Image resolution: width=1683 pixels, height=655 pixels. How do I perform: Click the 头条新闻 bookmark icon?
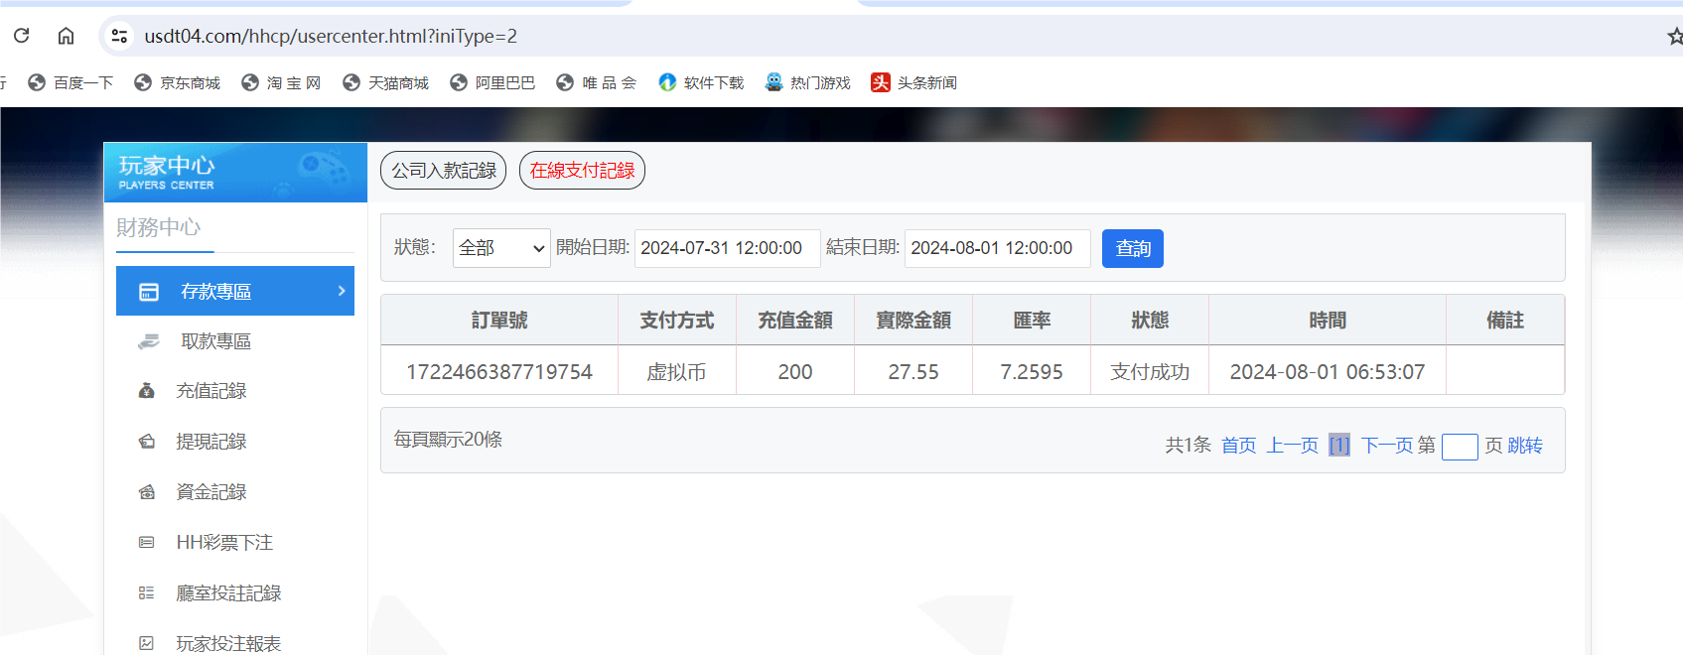pos(881,82)
